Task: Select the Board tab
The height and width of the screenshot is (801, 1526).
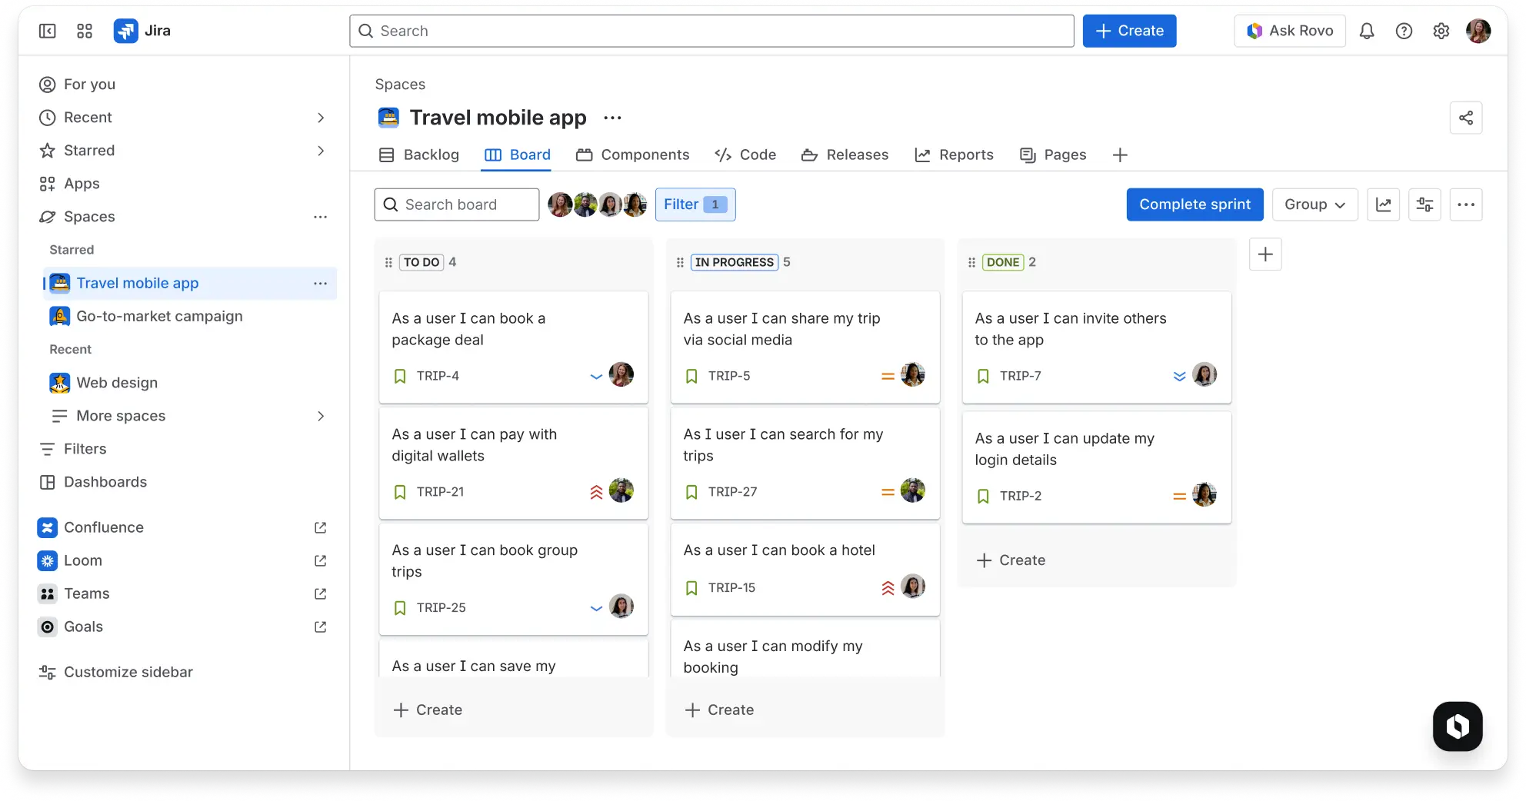Action: (517, 155)
